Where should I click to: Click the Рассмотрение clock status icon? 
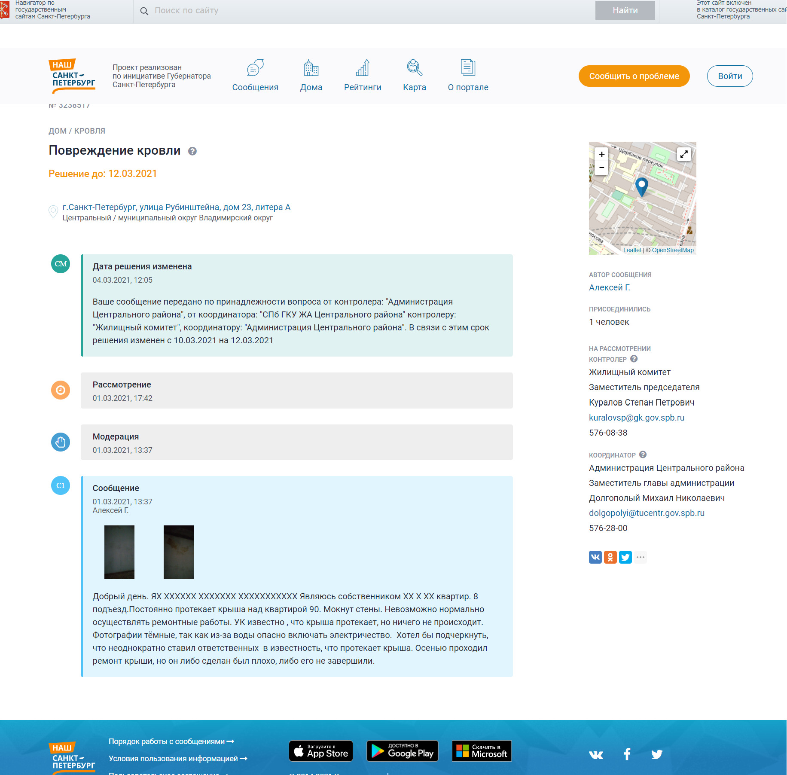(x=61, y=390)
